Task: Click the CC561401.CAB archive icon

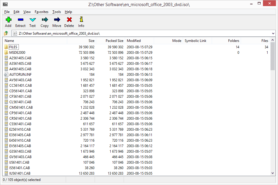Action: (6, 85)
